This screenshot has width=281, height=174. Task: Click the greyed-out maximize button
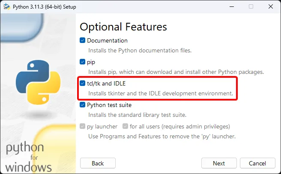251,6
